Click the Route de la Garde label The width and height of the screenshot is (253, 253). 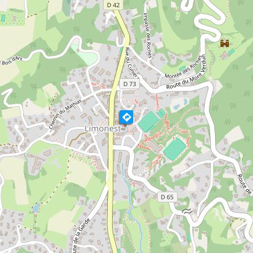(81, 236)
